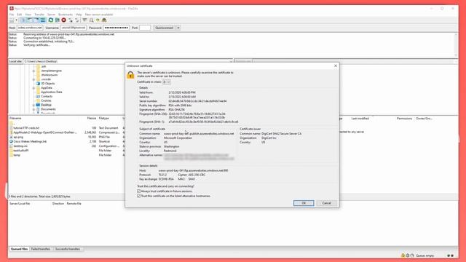Confirm the certificate with OK
The image size is (466, 262).
click(304, 203)
